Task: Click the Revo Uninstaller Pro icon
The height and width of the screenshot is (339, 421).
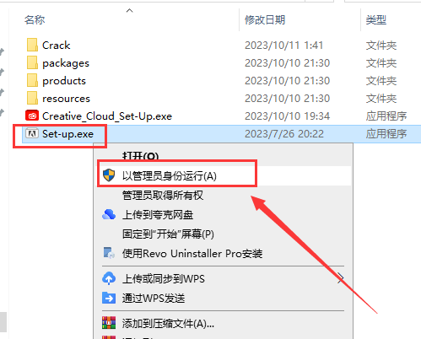Action: [109, 253]
